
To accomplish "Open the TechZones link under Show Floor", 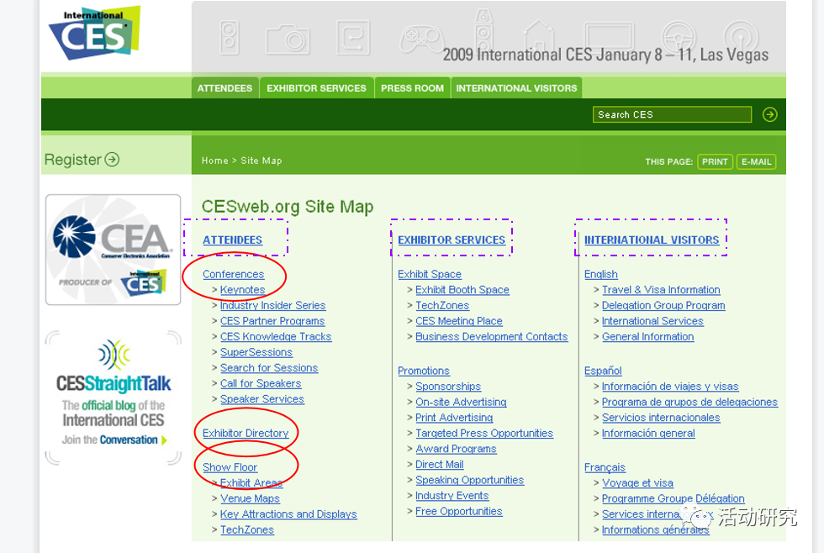I will pos(247,530).
